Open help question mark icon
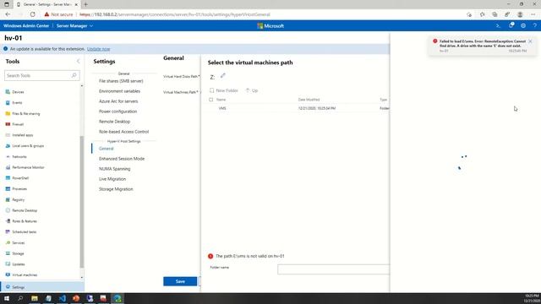The width and height of the screenshot is (541, 304). tap(535, 25)
